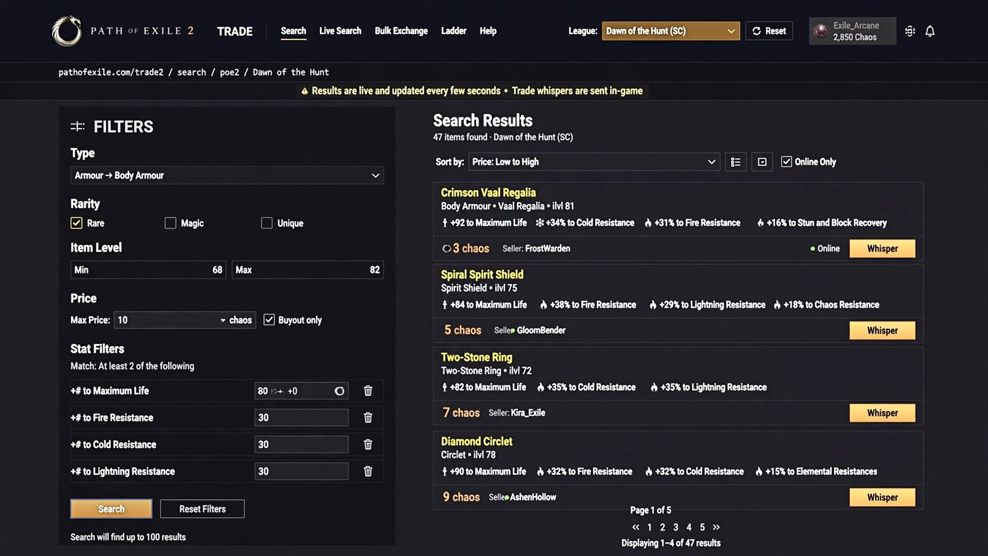Open the Sort by dropdown
988x556 pixels.
(594, 162)
